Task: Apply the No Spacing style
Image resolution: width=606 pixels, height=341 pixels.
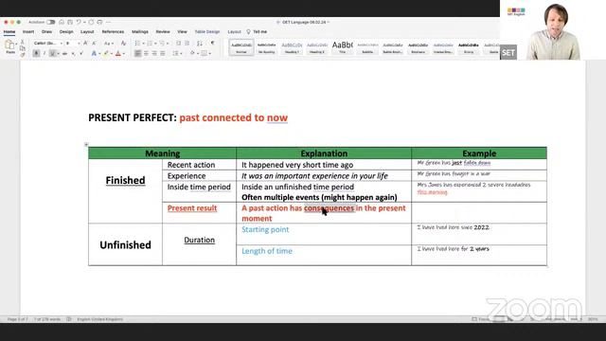Action: pyautogui.click(x=266, y=47)
